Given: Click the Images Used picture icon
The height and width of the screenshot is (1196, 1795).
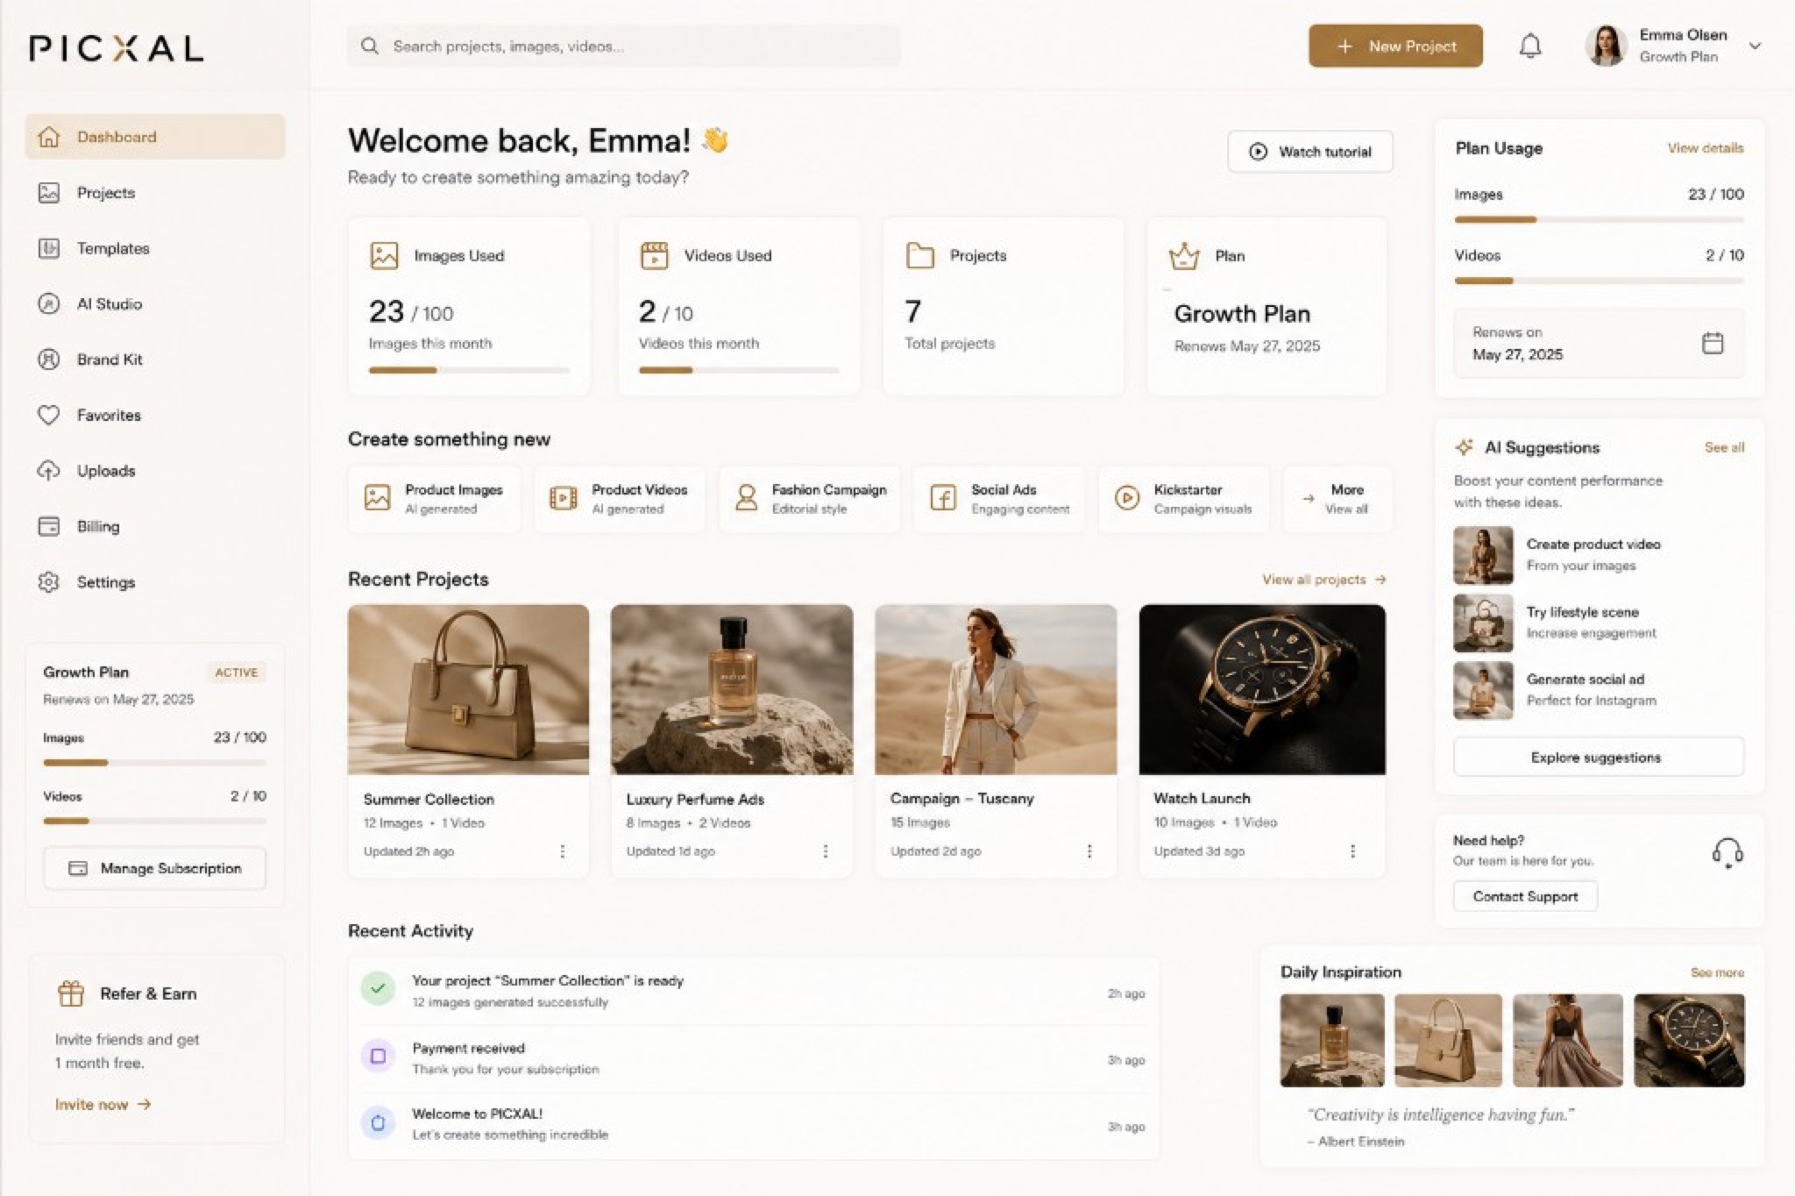Looking at the screenshot, I should (x=384, y=255).
